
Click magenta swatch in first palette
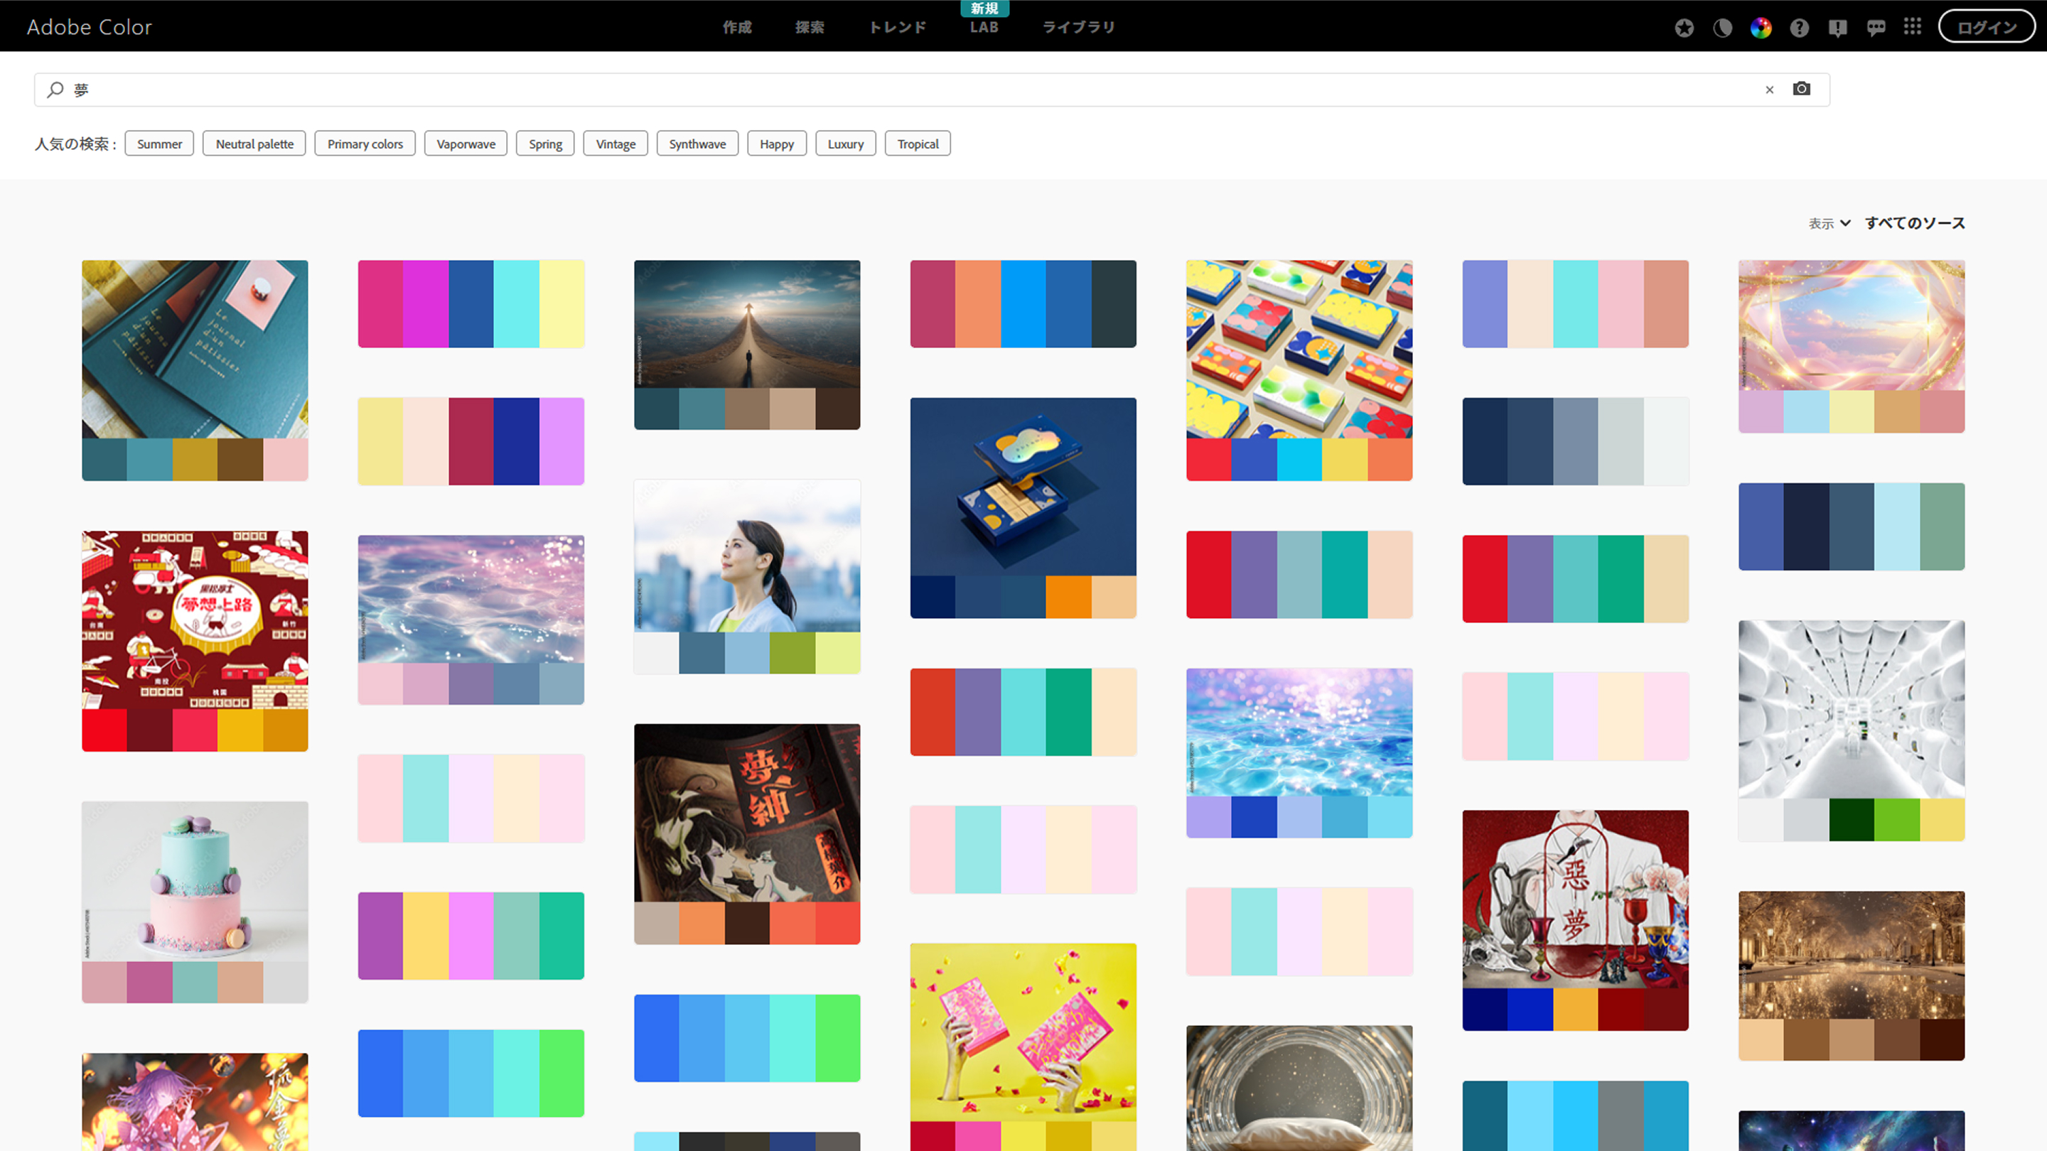pyautogui.click(x=425, y=303)
